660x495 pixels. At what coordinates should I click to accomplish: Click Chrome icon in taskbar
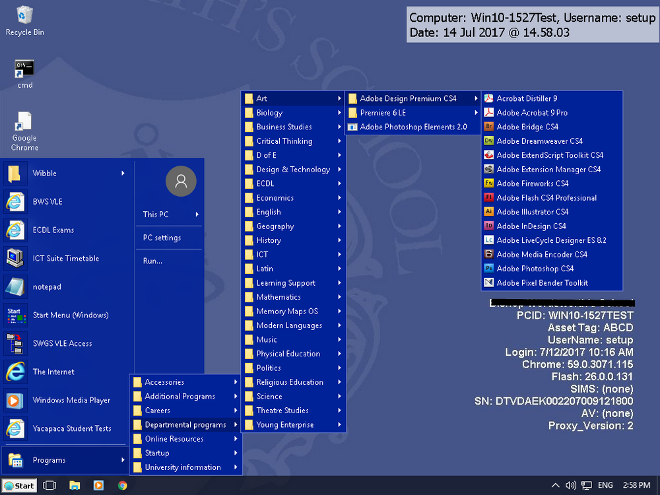click(123, 485)
